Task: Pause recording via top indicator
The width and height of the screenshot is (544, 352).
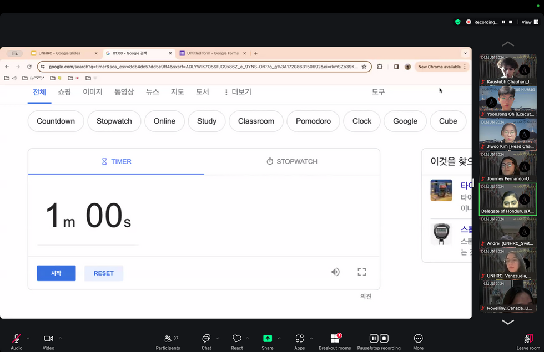Action: point(503,22)
